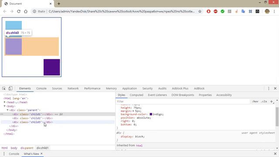Viewport: 279px width, 157px height.
Task: Open the Event Listeners tab
Action: 157,95
